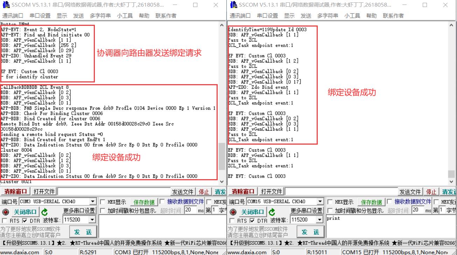This screenshot has width=457, height=255.
Task: Maximize the left SSCOM window
Action: point(195,5)
